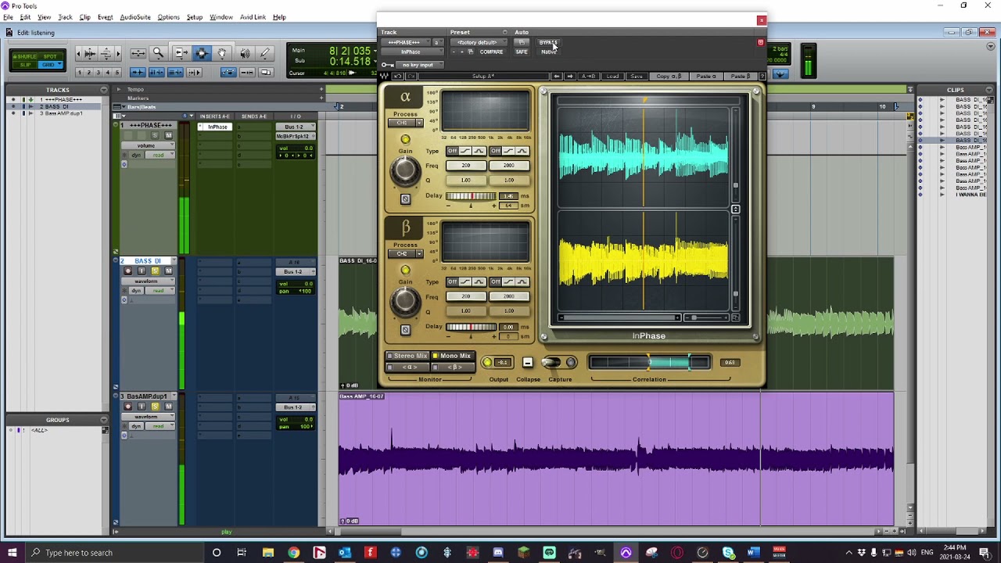Screen dimensions: 1001x563
Task: Click the Collapse view icon in InPhase
Action: tap(528, 362)
